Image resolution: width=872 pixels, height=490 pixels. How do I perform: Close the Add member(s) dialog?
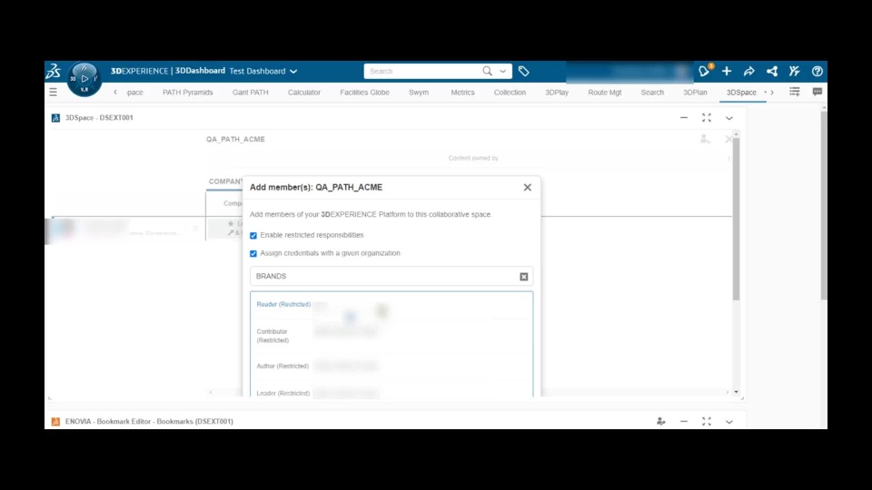point(527,188)
